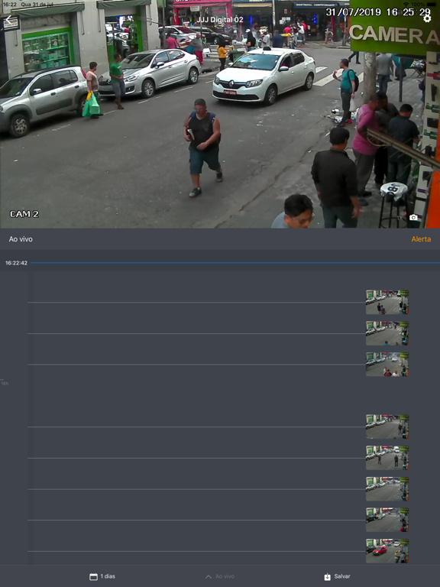Viewport: 440px width, 587px height.
Task: Click the CAM 2 overlay label
Action: click(x=24, y=214)
